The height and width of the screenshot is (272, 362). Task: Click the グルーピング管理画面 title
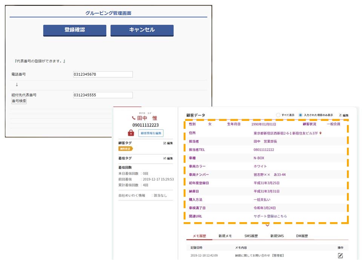(108, 13)
